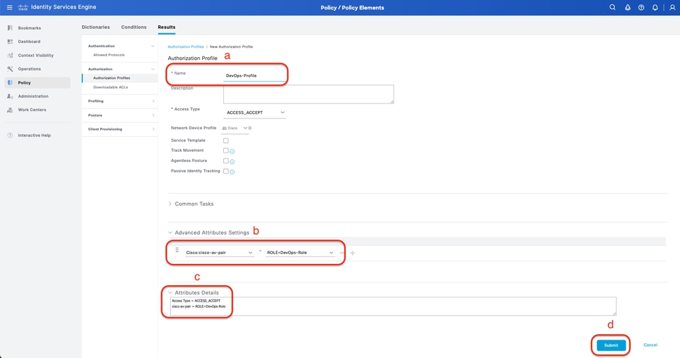The height and width of the screenshot is (358, 680).
Task: Open the search magnifier icon
Action: click(613, 7)
